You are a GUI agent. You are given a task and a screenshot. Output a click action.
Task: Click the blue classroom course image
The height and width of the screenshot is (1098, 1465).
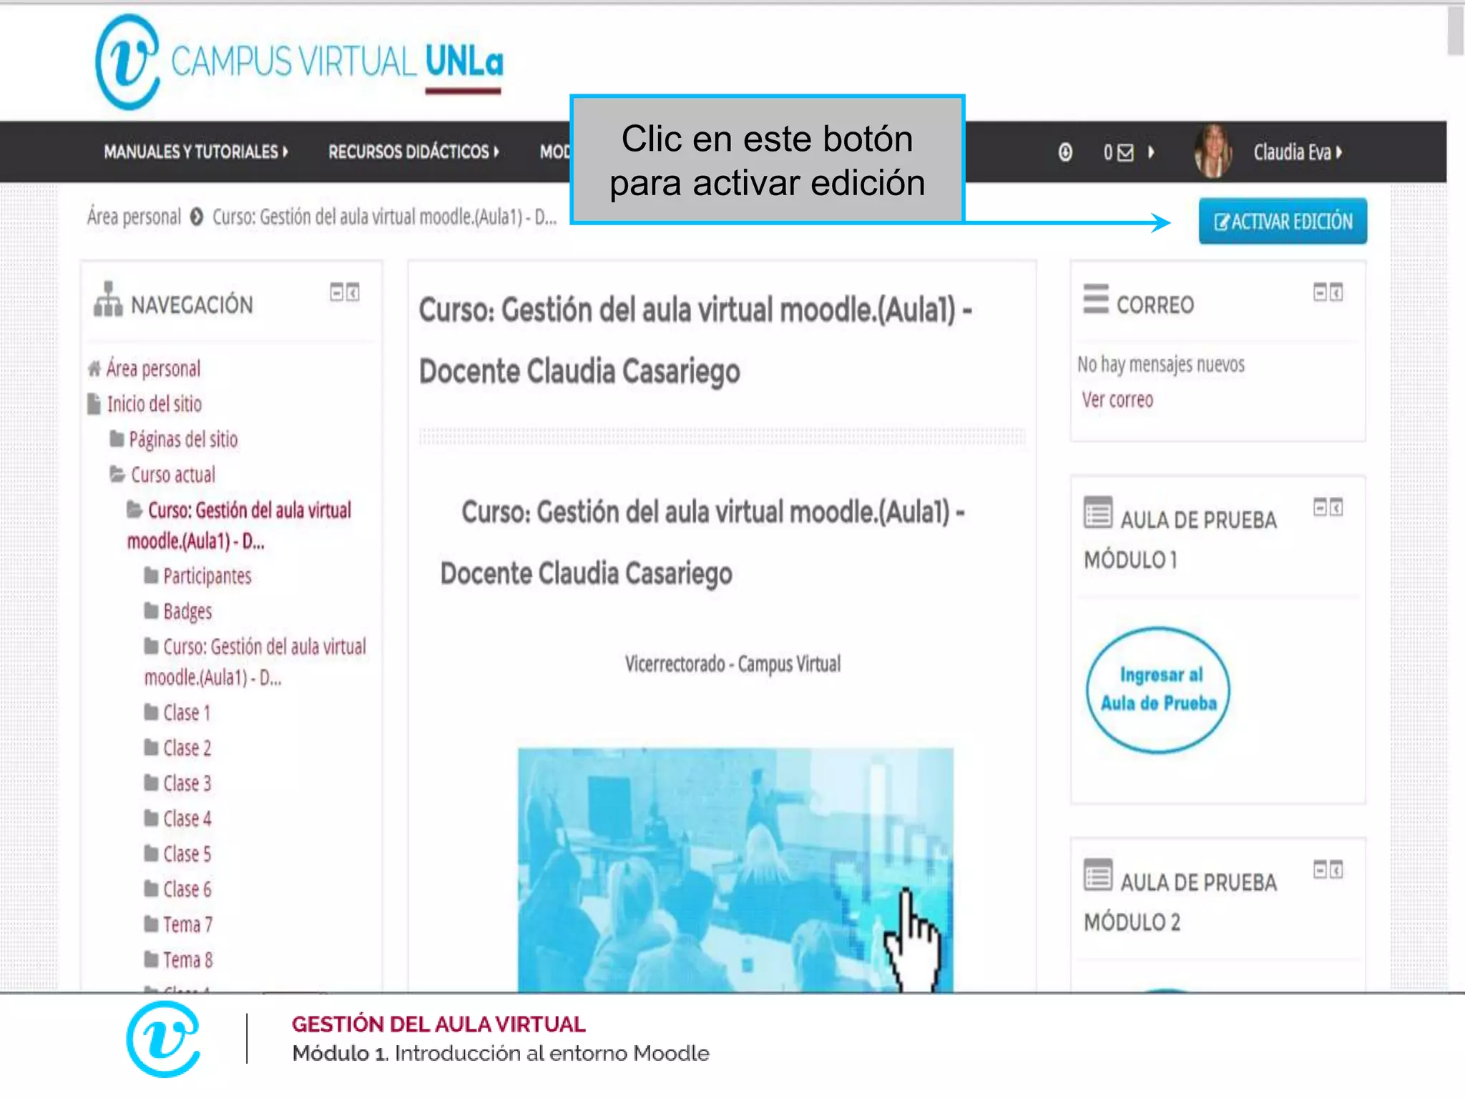coord(735,870)
